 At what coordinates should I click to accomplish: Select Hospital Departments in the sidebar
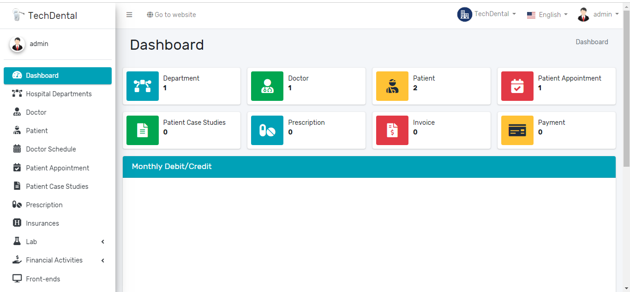[x=58, y=94]
